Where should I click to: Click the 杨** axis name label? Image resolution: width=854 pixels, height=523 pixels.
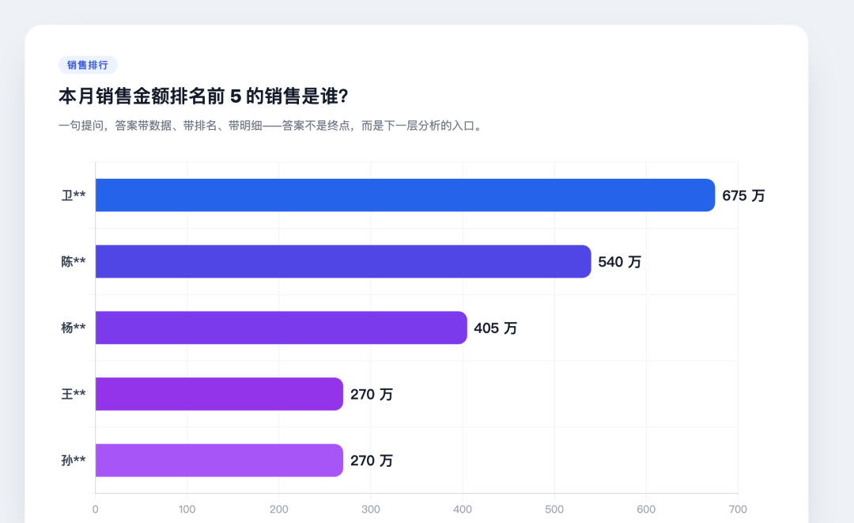pyautogui.click(x=74, y=328)
